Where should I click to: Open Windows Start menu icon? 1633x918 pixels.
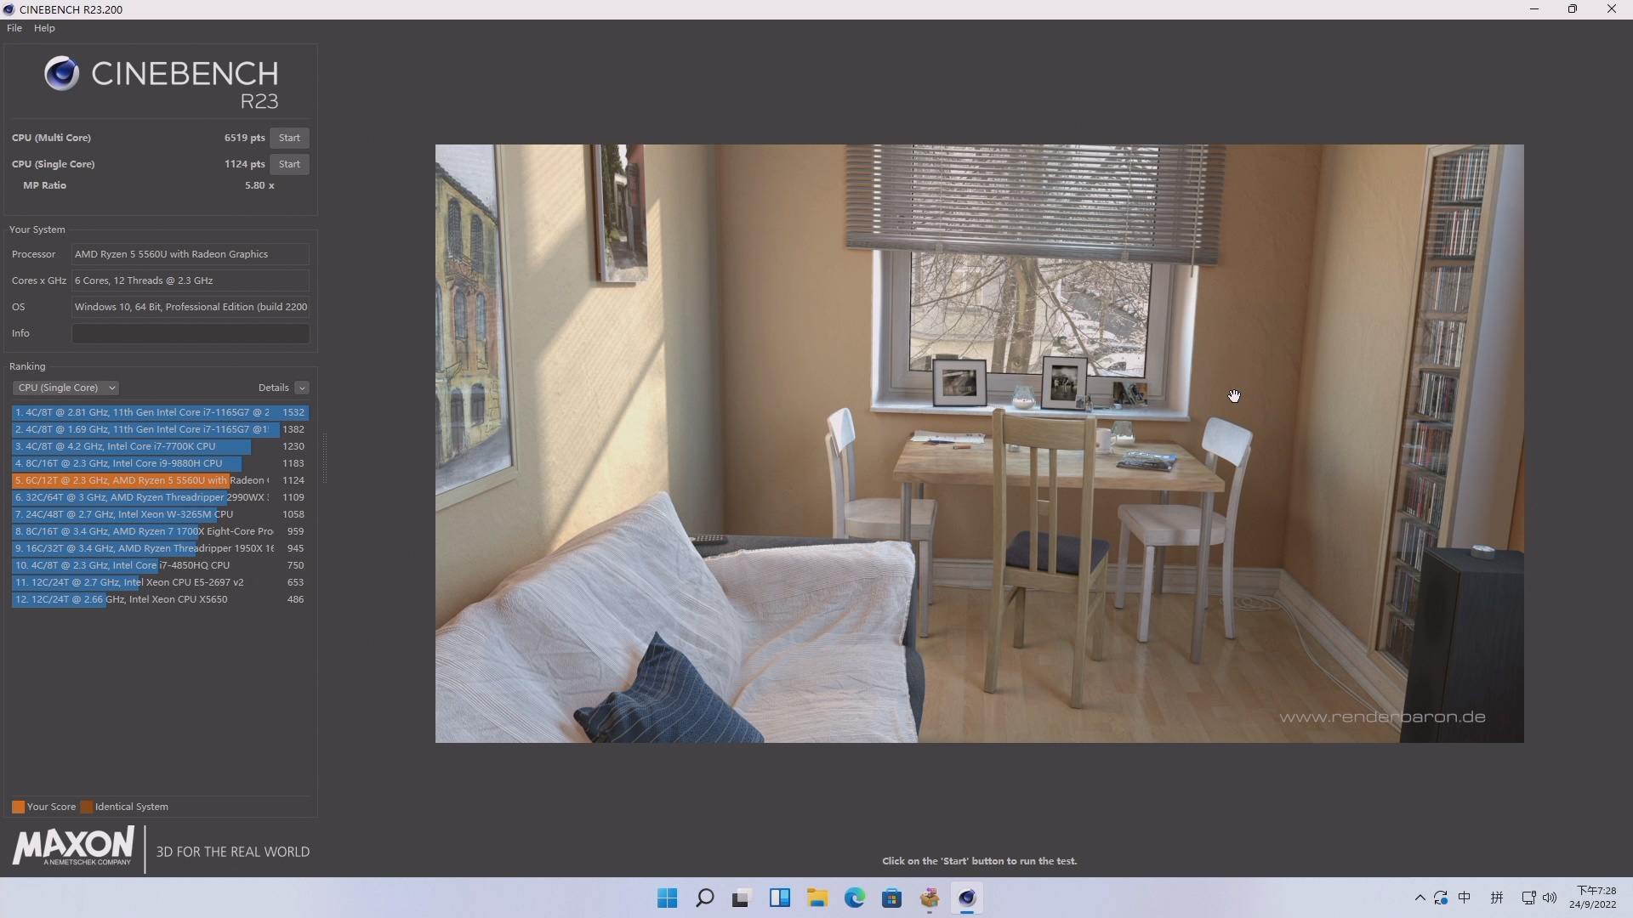coord(668,898)
